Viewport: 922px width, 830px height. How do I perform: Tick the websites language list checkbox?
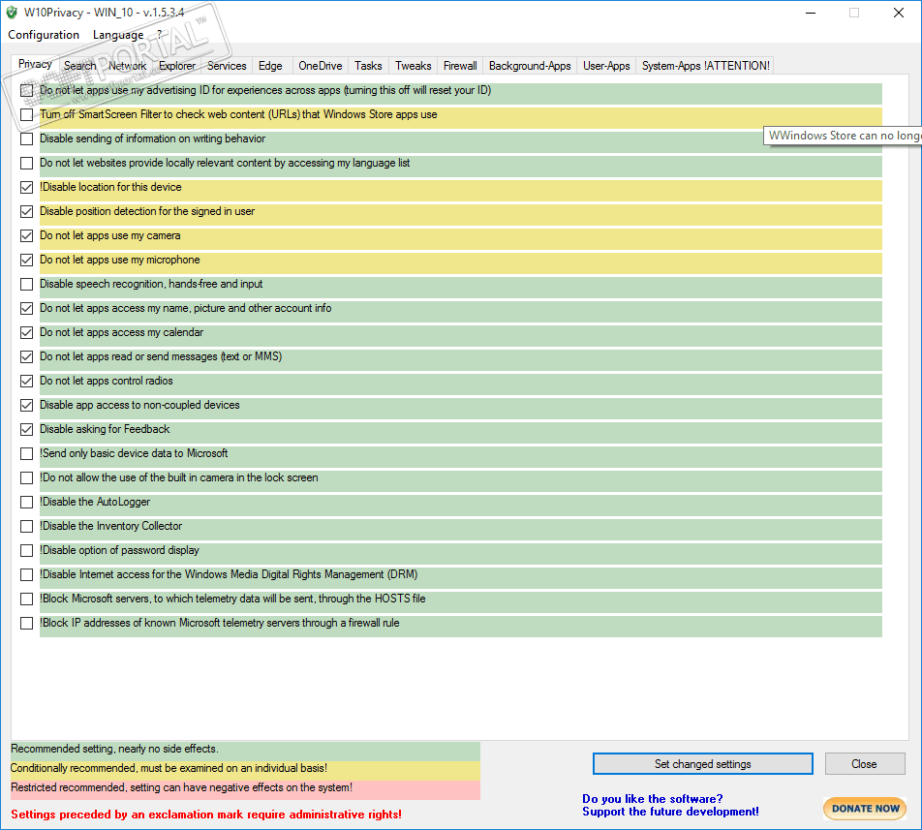click(26, 163)
